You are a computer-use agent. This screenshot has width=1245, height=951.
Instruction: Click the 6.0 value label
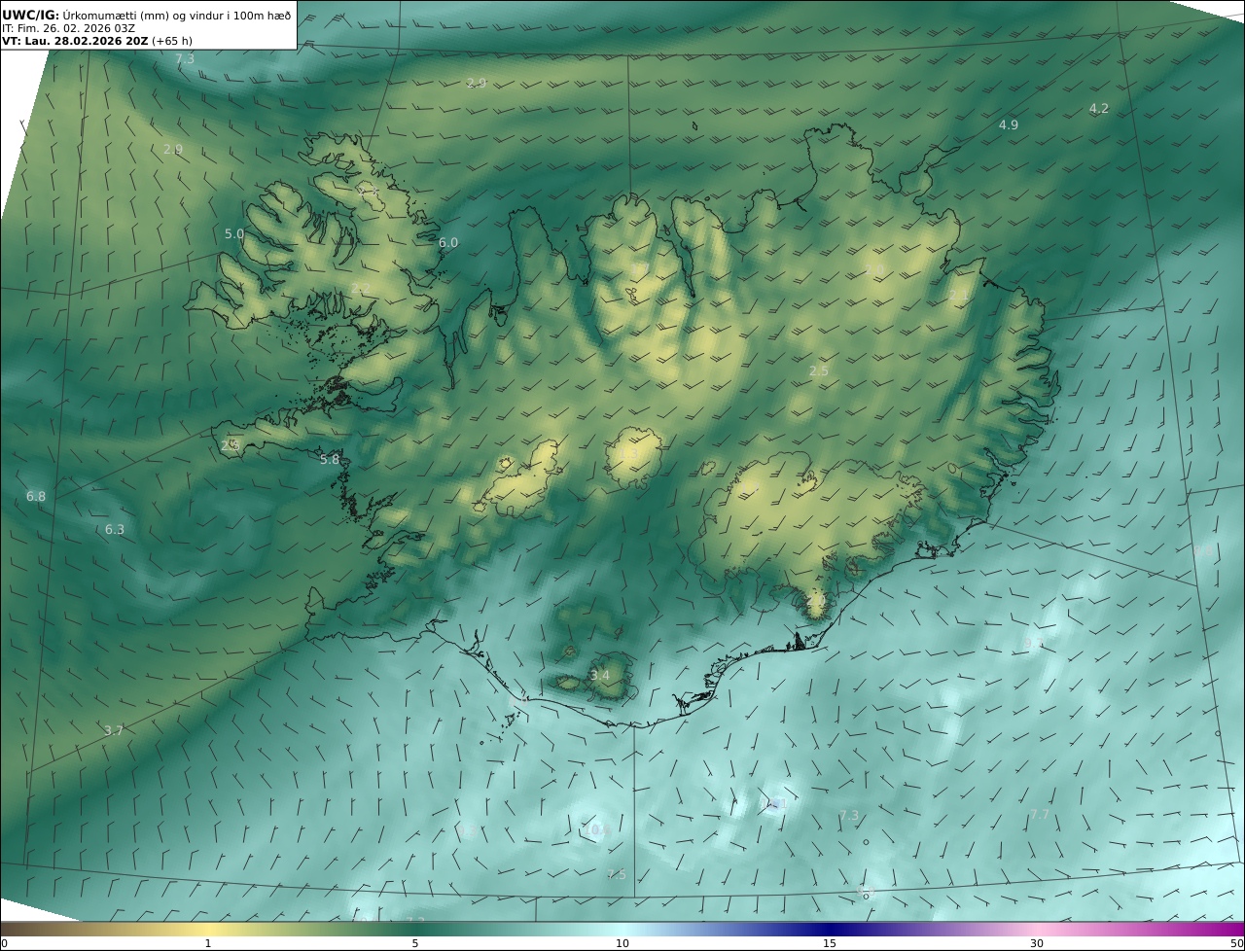point(447,243)
